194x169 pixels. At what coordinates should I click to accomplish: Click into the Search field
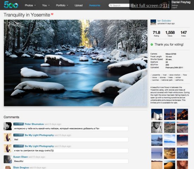(119, 5)
